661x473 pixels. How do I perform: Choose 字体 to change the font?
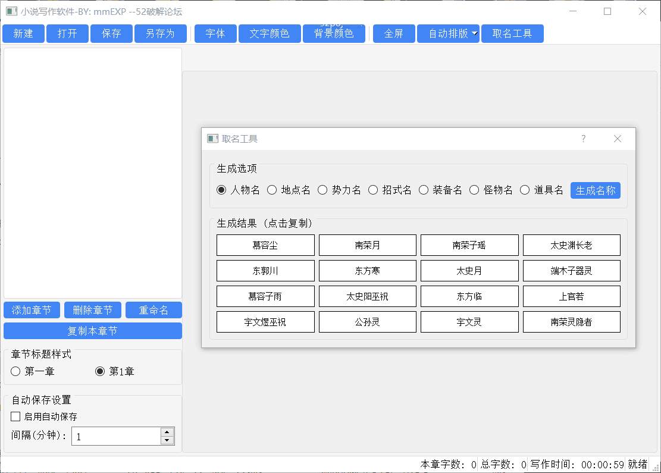click(215, 34)
